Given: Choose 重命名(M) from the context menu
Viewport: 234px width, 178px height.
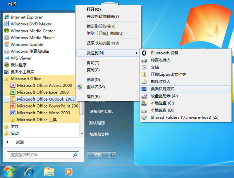Looking at the screenshot, I should pyautogui.click(x=109, y=87).
